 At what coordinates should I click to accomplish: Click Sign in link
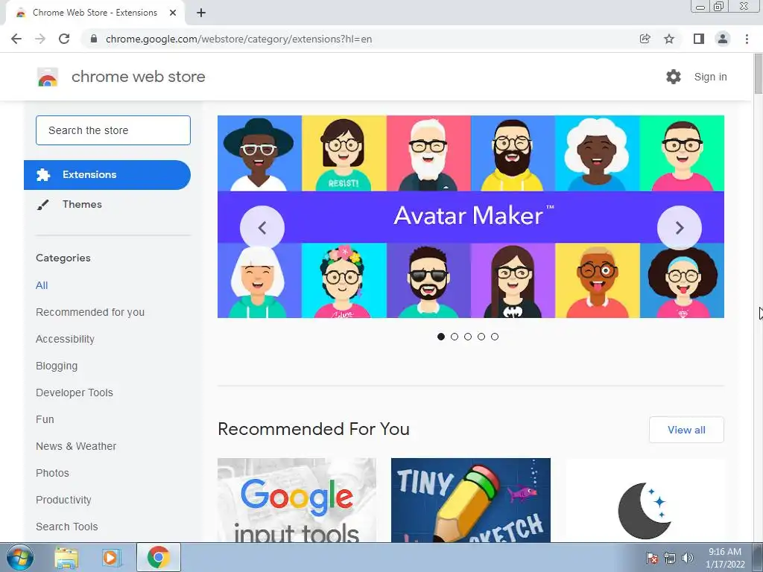[x=710, y=77]
